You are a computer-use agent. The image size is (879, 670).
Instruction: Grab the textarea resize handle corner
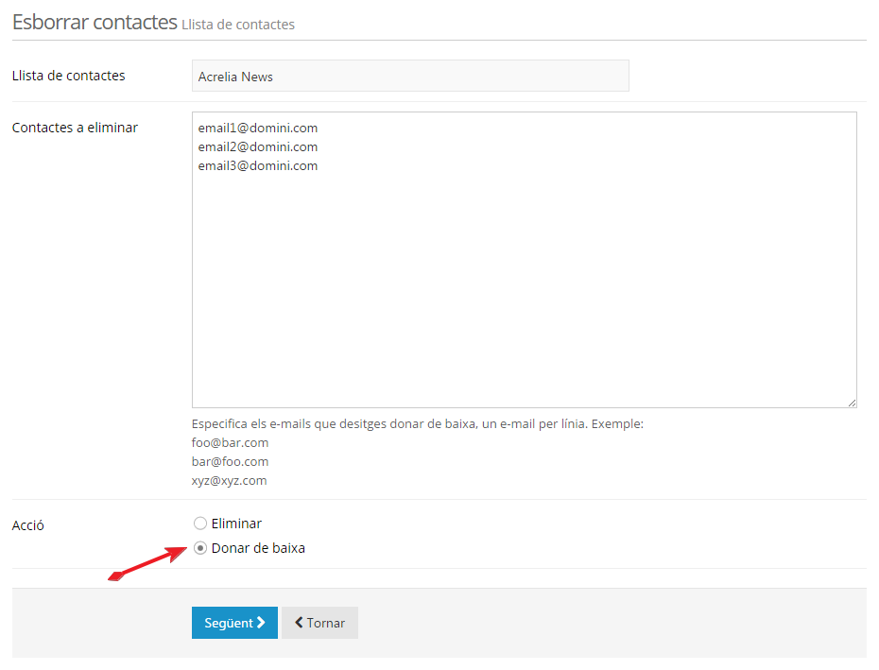click(852, 403)
